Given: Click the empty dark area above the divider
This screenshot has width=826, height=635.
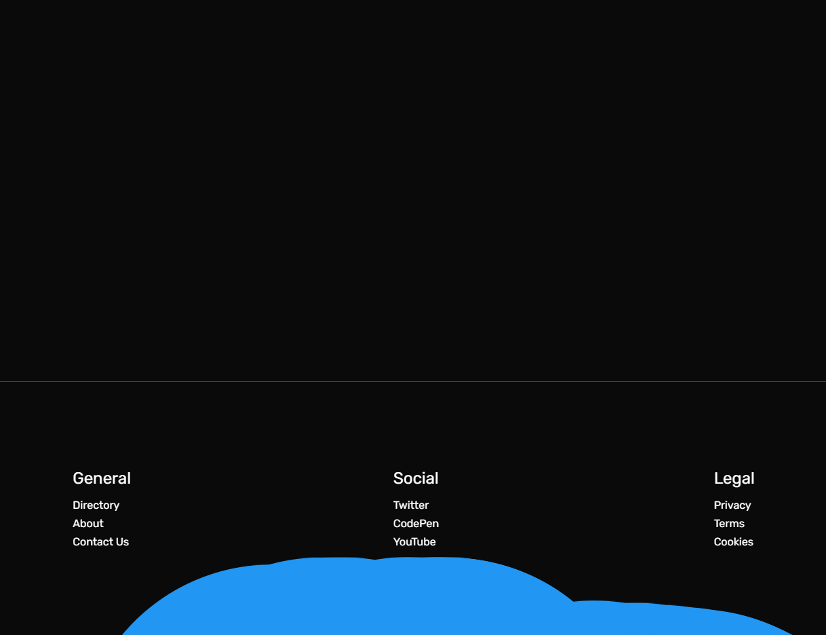Looking at the screenshot, I should (x=413, y=190).
